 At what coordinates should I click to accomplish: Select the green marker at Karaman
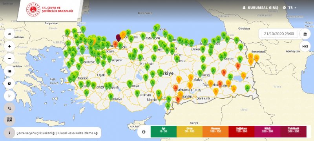click(x=137, y=93)
